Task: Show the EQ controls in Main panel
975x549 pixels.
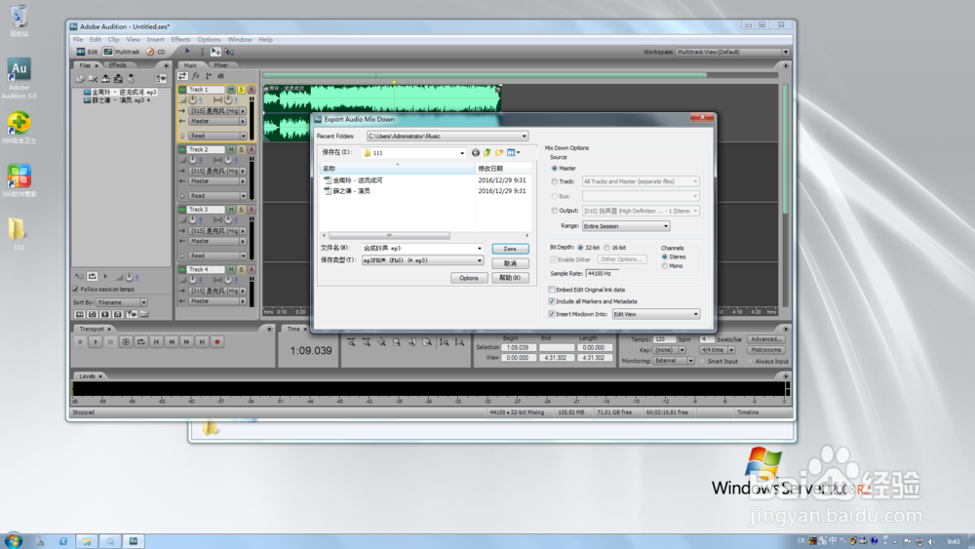Action: coord(220,76)
